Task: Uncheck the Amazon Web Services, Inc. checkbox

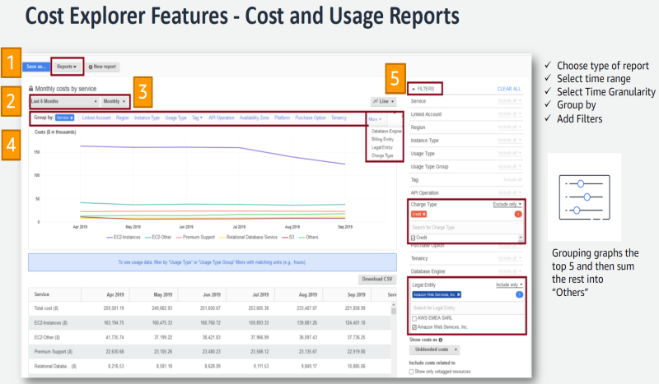Action: 414,327
